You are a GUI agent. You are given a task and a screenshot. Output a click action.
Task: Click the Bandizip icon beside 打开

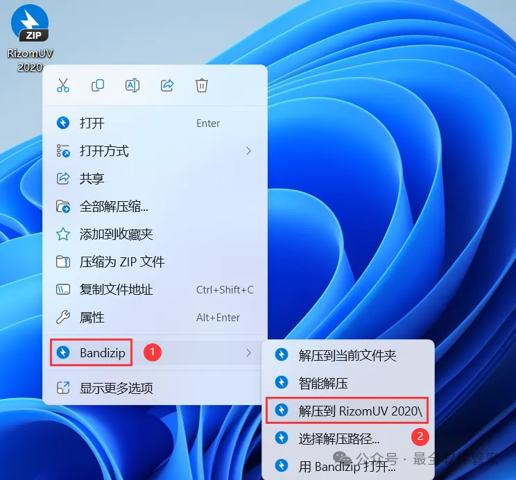pyautogui.click(x=63, y=123)
